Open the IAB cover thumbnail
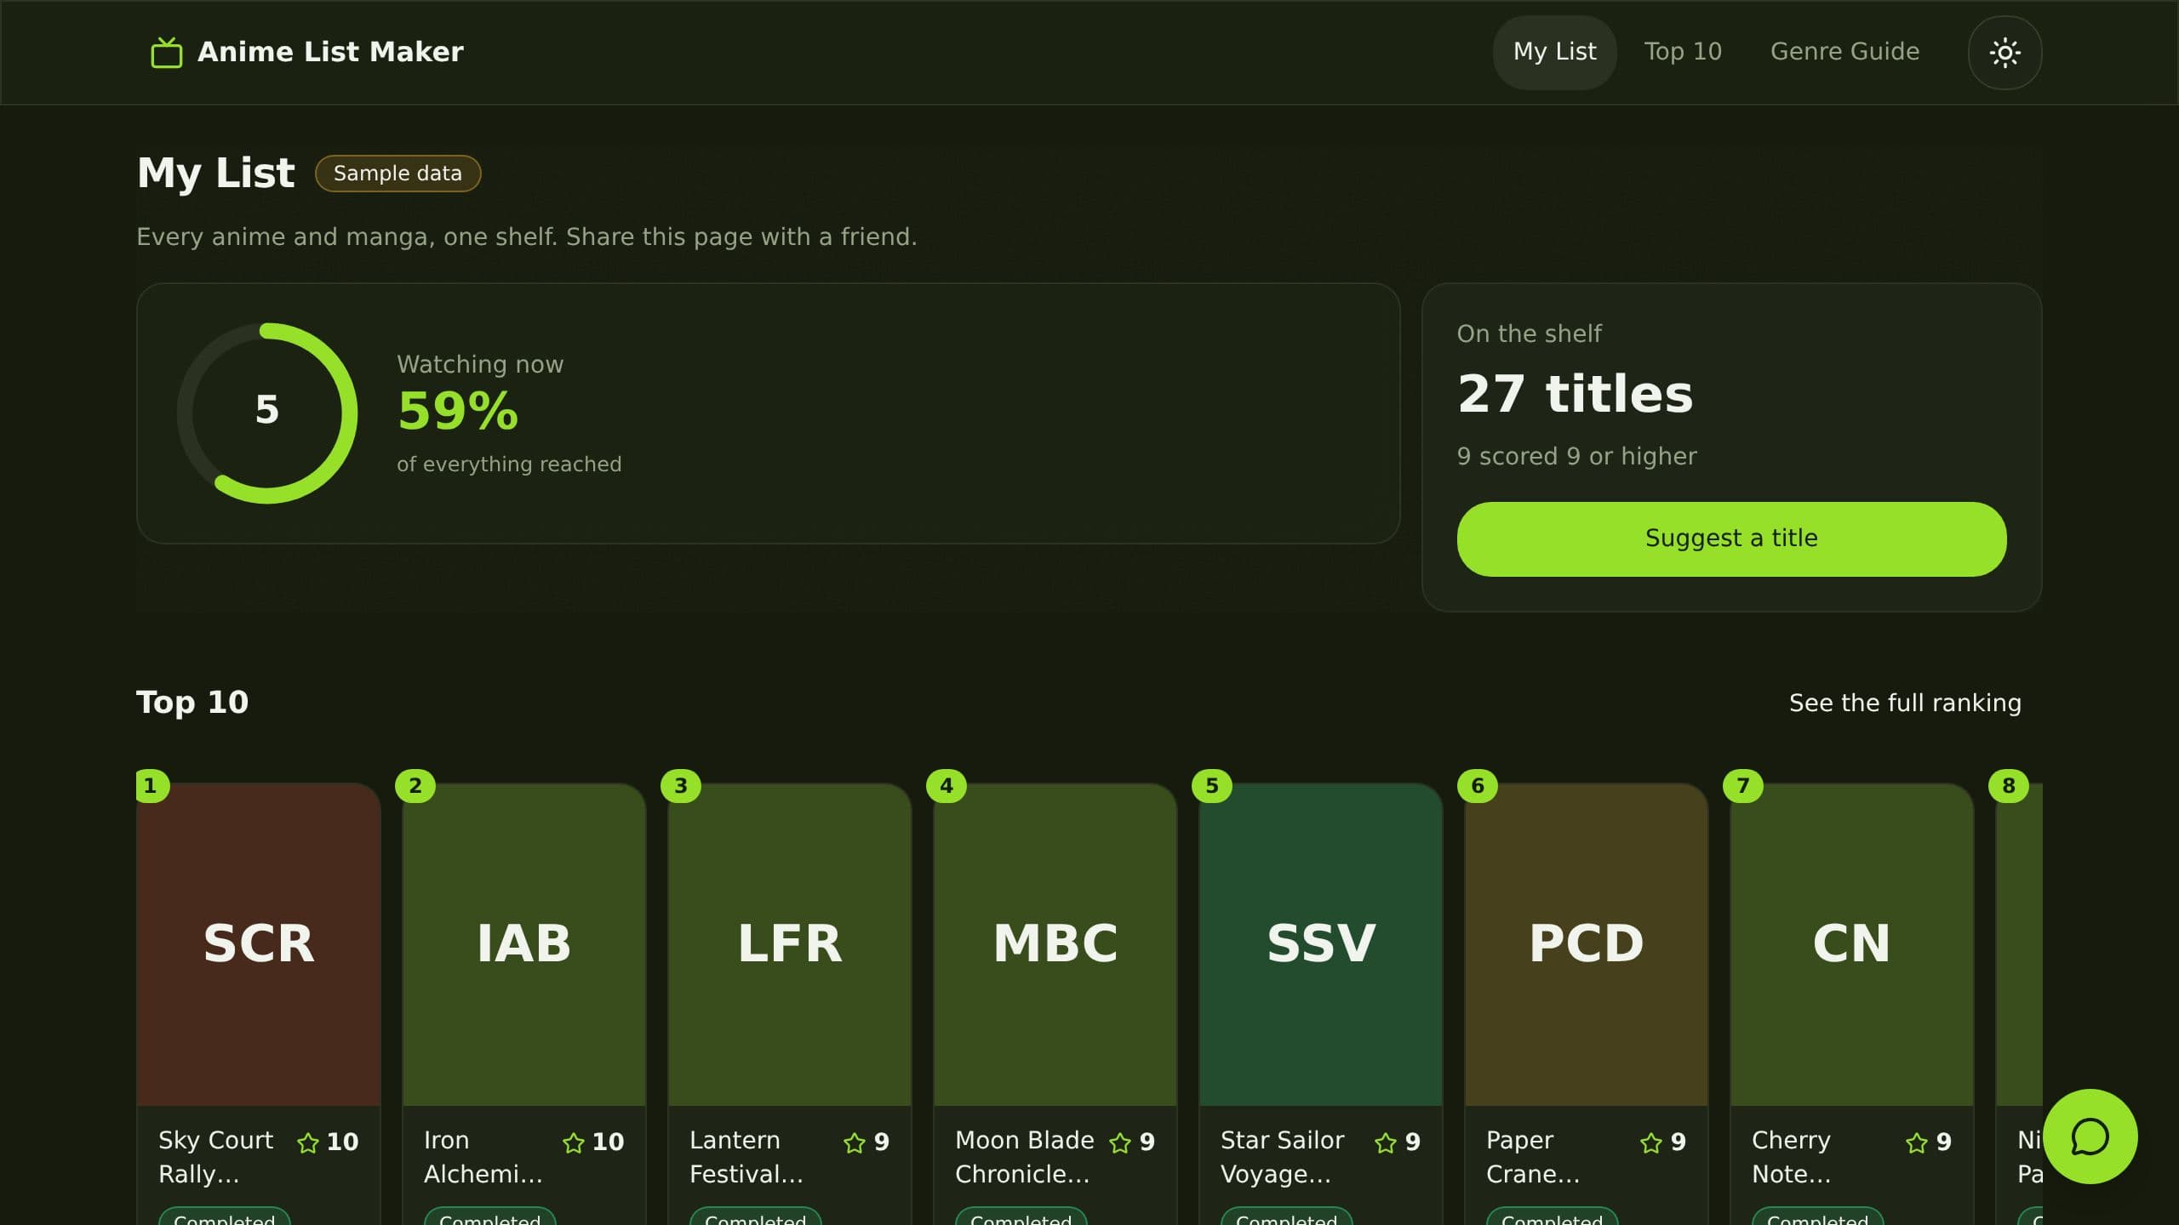The height and width of the screenshot is (1225, 2179). coord(524,944)
